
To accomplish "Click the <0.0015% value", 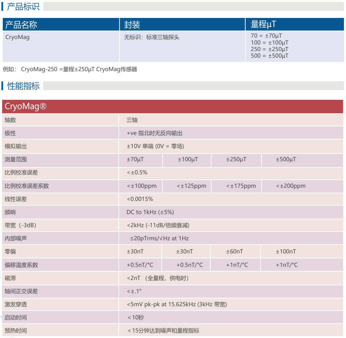I will tap(140, 199).
